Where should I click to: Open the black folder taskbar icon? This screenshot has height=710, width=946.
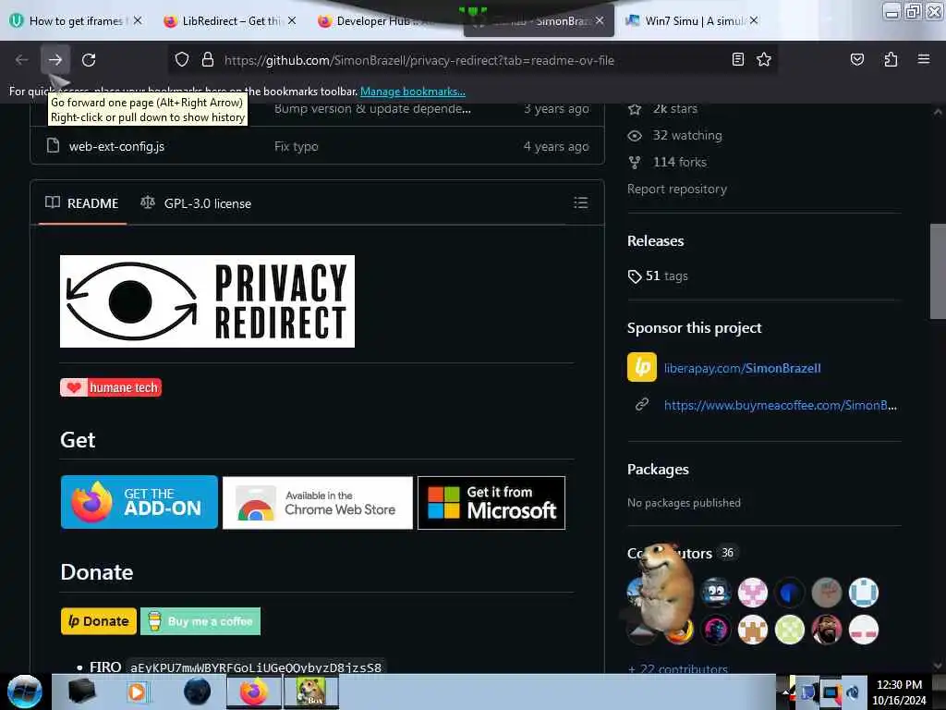coord(81,692)
